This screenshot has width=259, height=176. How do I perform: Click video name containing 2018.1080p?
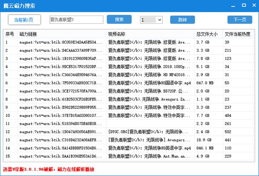point(149,67)
